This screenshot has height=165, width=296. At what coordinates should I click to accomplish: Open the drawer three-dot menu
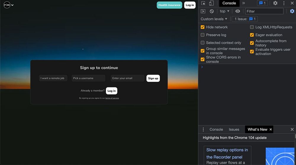[x=203, y=130]
